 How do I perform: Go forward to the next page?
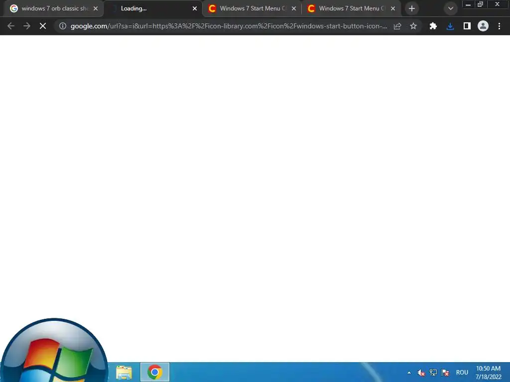pyautogui.click(x=27, y=26)
